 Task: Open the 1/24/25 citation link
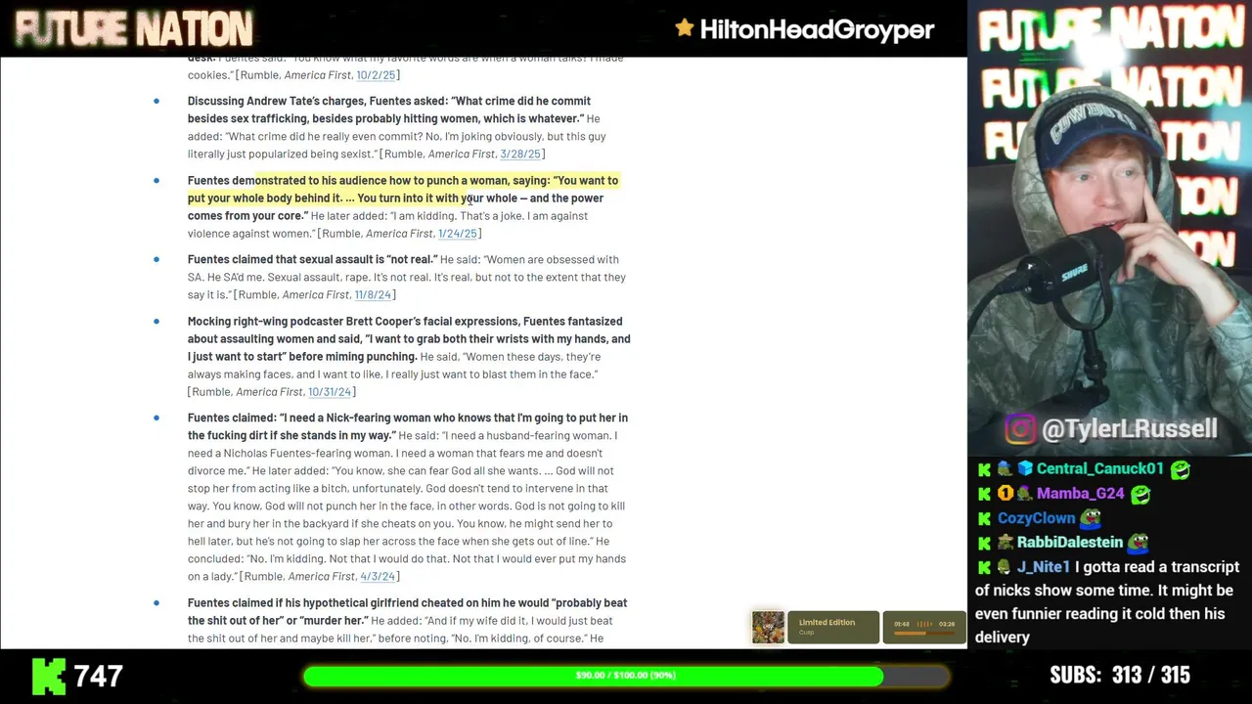click(x=458, y=234)
